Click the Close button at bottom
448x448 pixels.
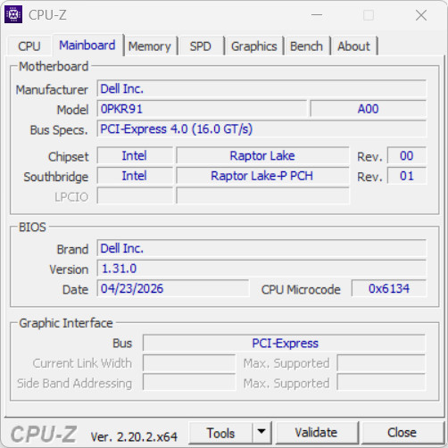coord(402,433)
